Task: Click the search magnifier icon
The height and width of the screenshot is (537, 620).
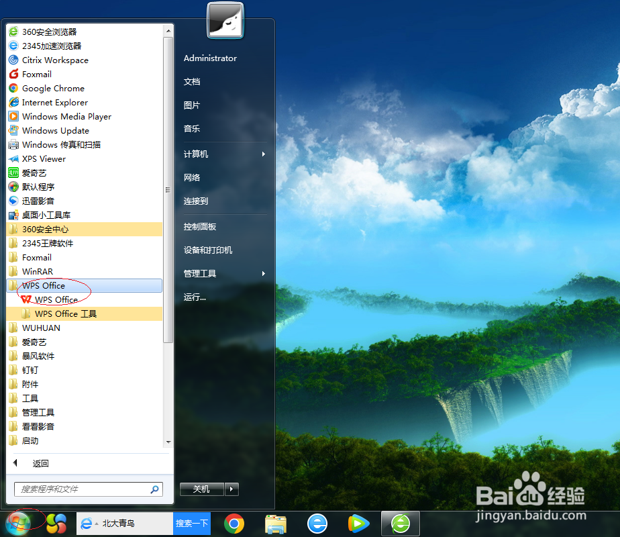Action: pyautogui.click(x=154, y=489)
